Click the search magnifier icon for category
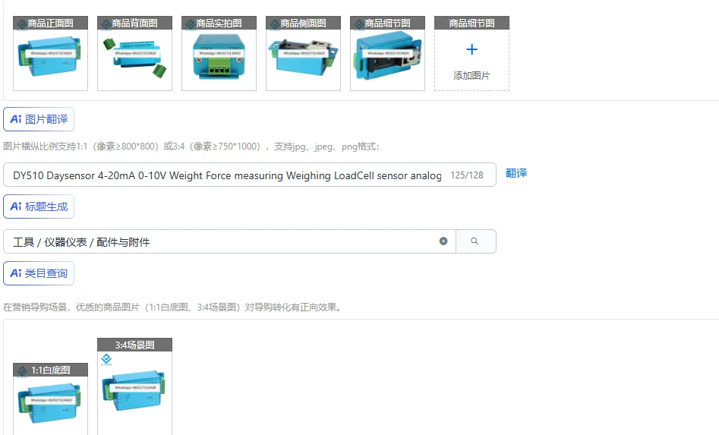 [476, 241]
